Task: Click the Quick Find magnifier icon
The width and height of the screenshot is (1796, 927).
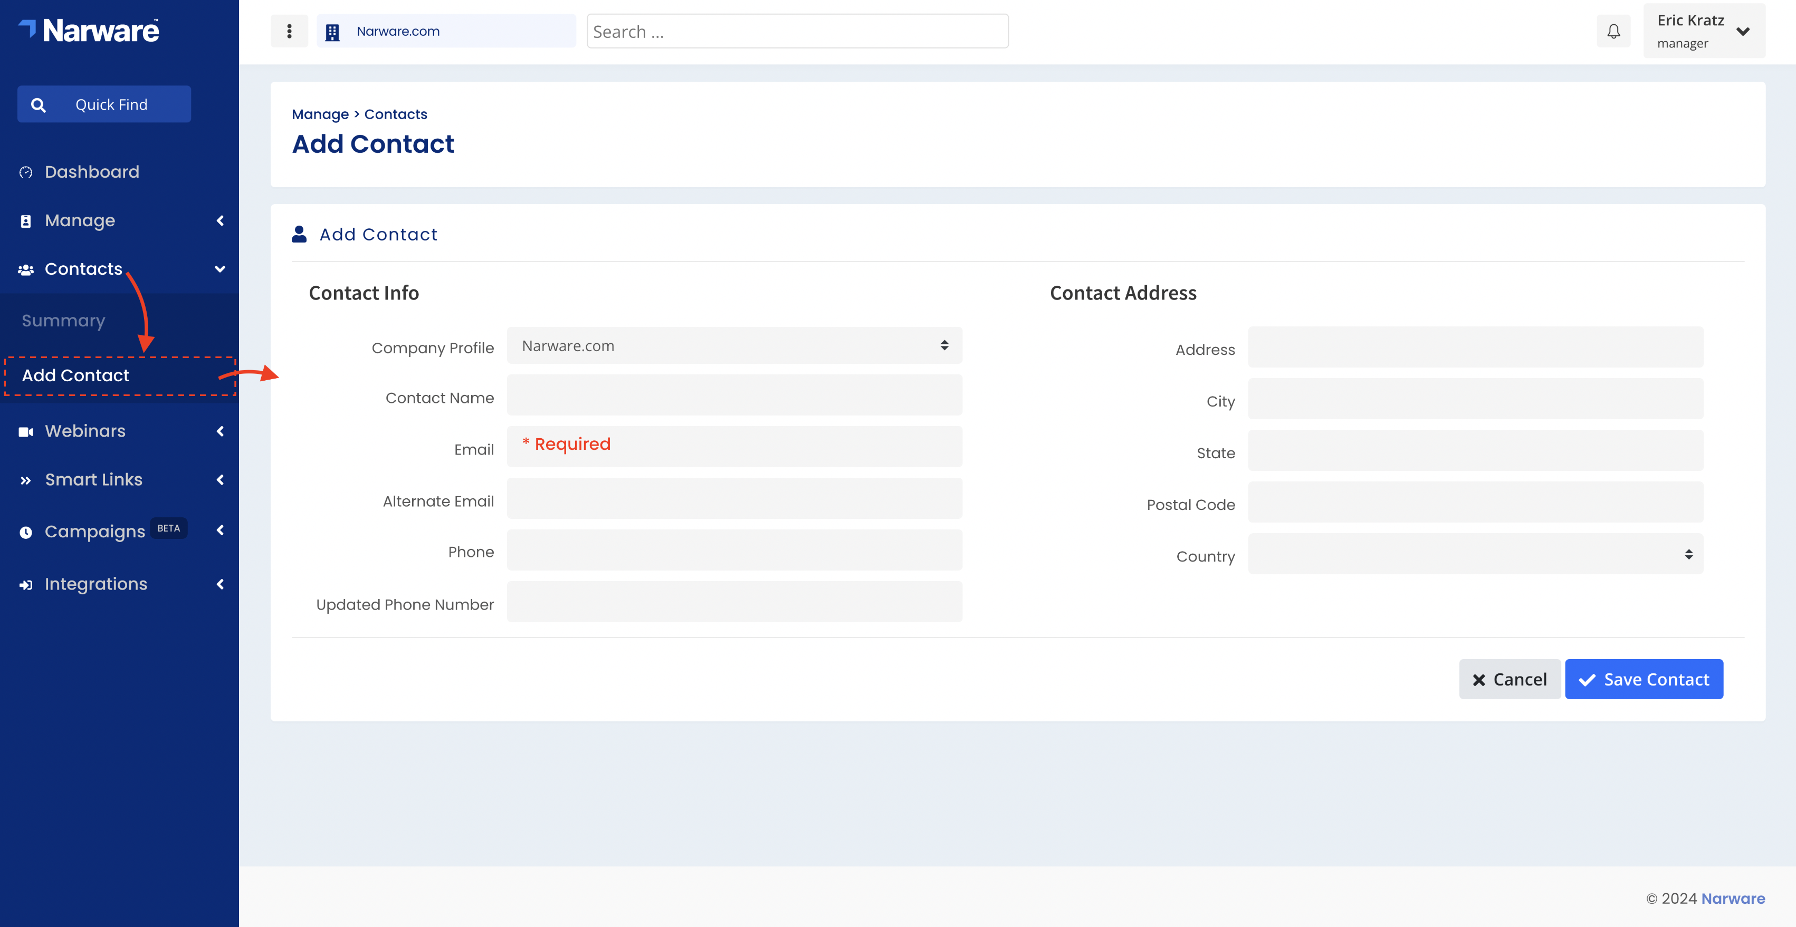Action: (x=39, y=105)
